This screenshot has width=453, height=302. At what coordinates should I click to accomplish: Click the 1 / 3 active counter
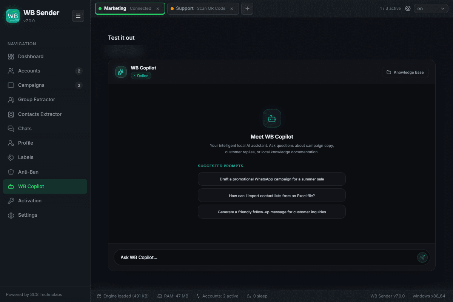click(x=390, y=8)
